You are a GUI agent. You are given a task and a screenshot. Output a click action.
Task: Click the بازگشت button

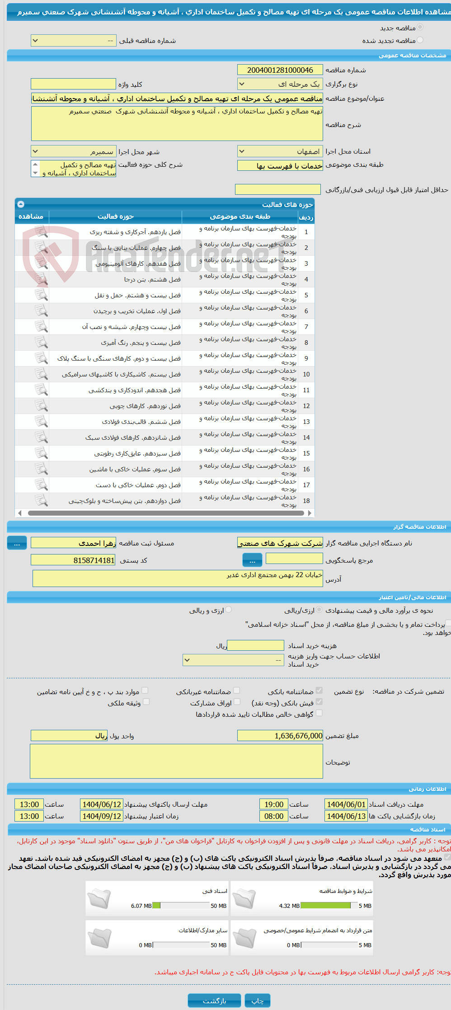215,1001
